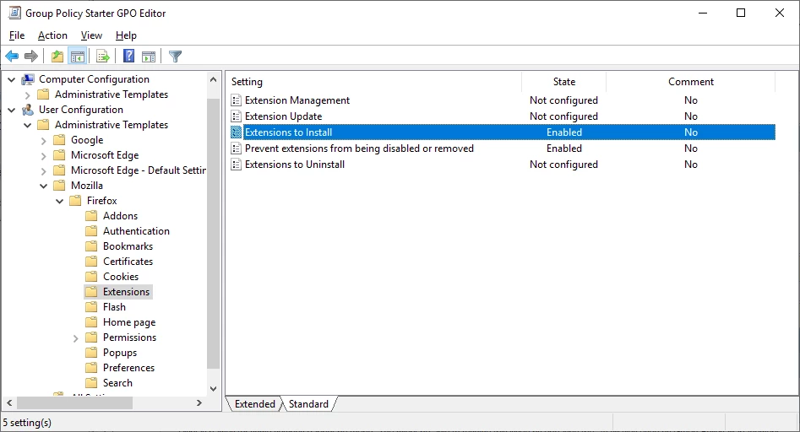The image size is (800, 432).
Task: Open the Action menu
Action: pyautogui.click(x=52, y=35)
